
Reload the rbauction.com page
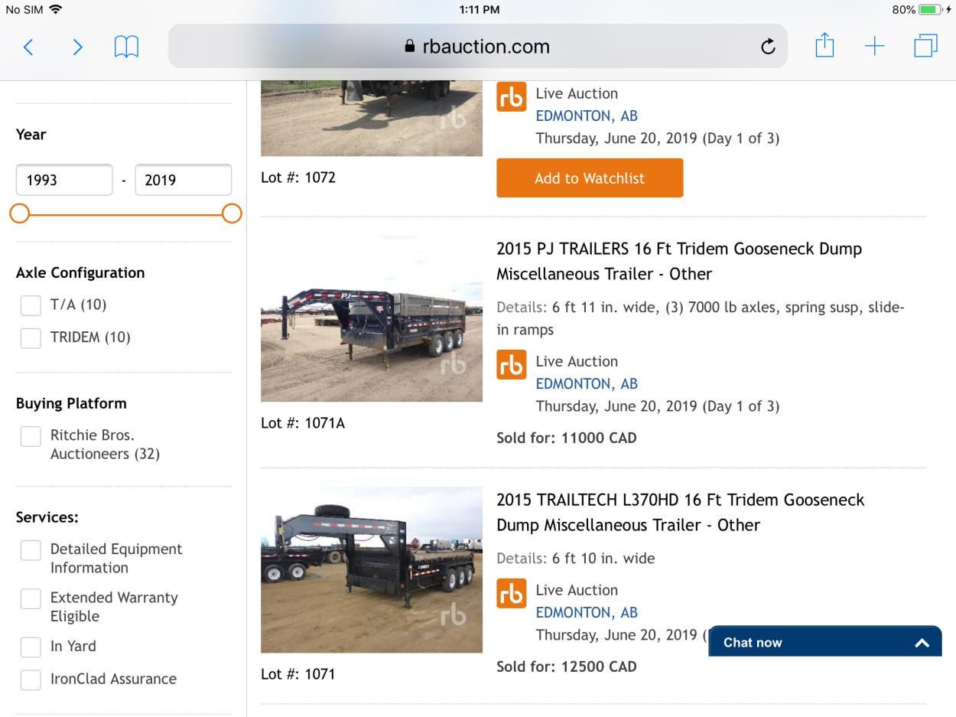768,47
